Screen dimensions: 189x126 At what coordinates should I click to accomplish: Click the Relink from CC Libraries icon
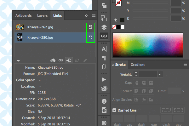point(53,60)
